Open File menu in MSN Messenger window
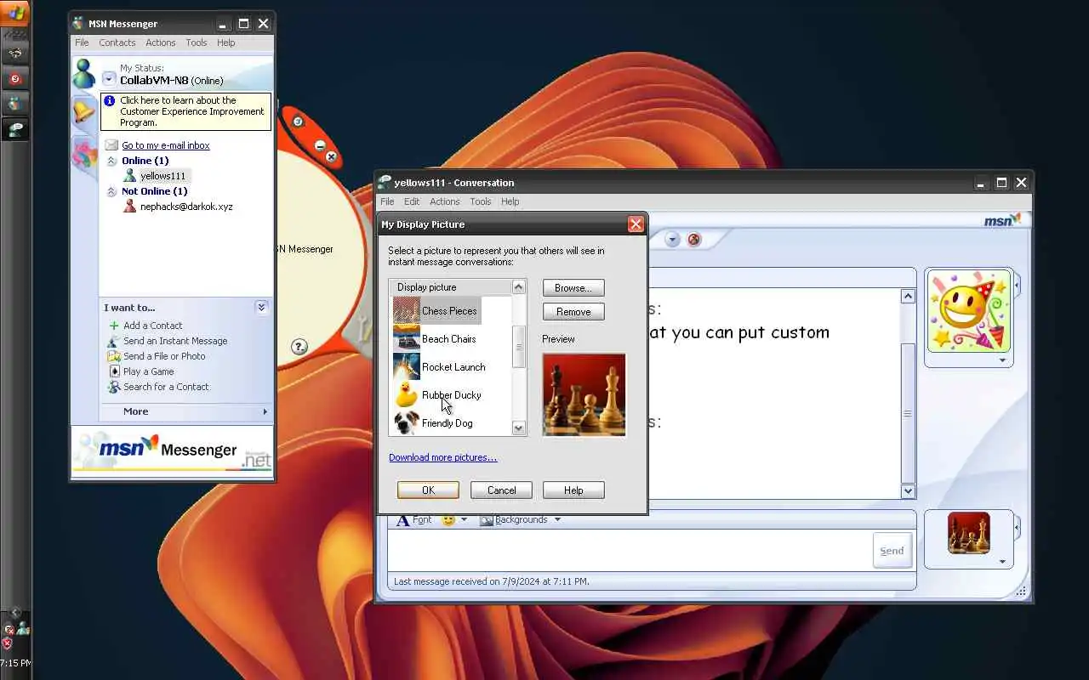1089x680 pixels. 82,42
